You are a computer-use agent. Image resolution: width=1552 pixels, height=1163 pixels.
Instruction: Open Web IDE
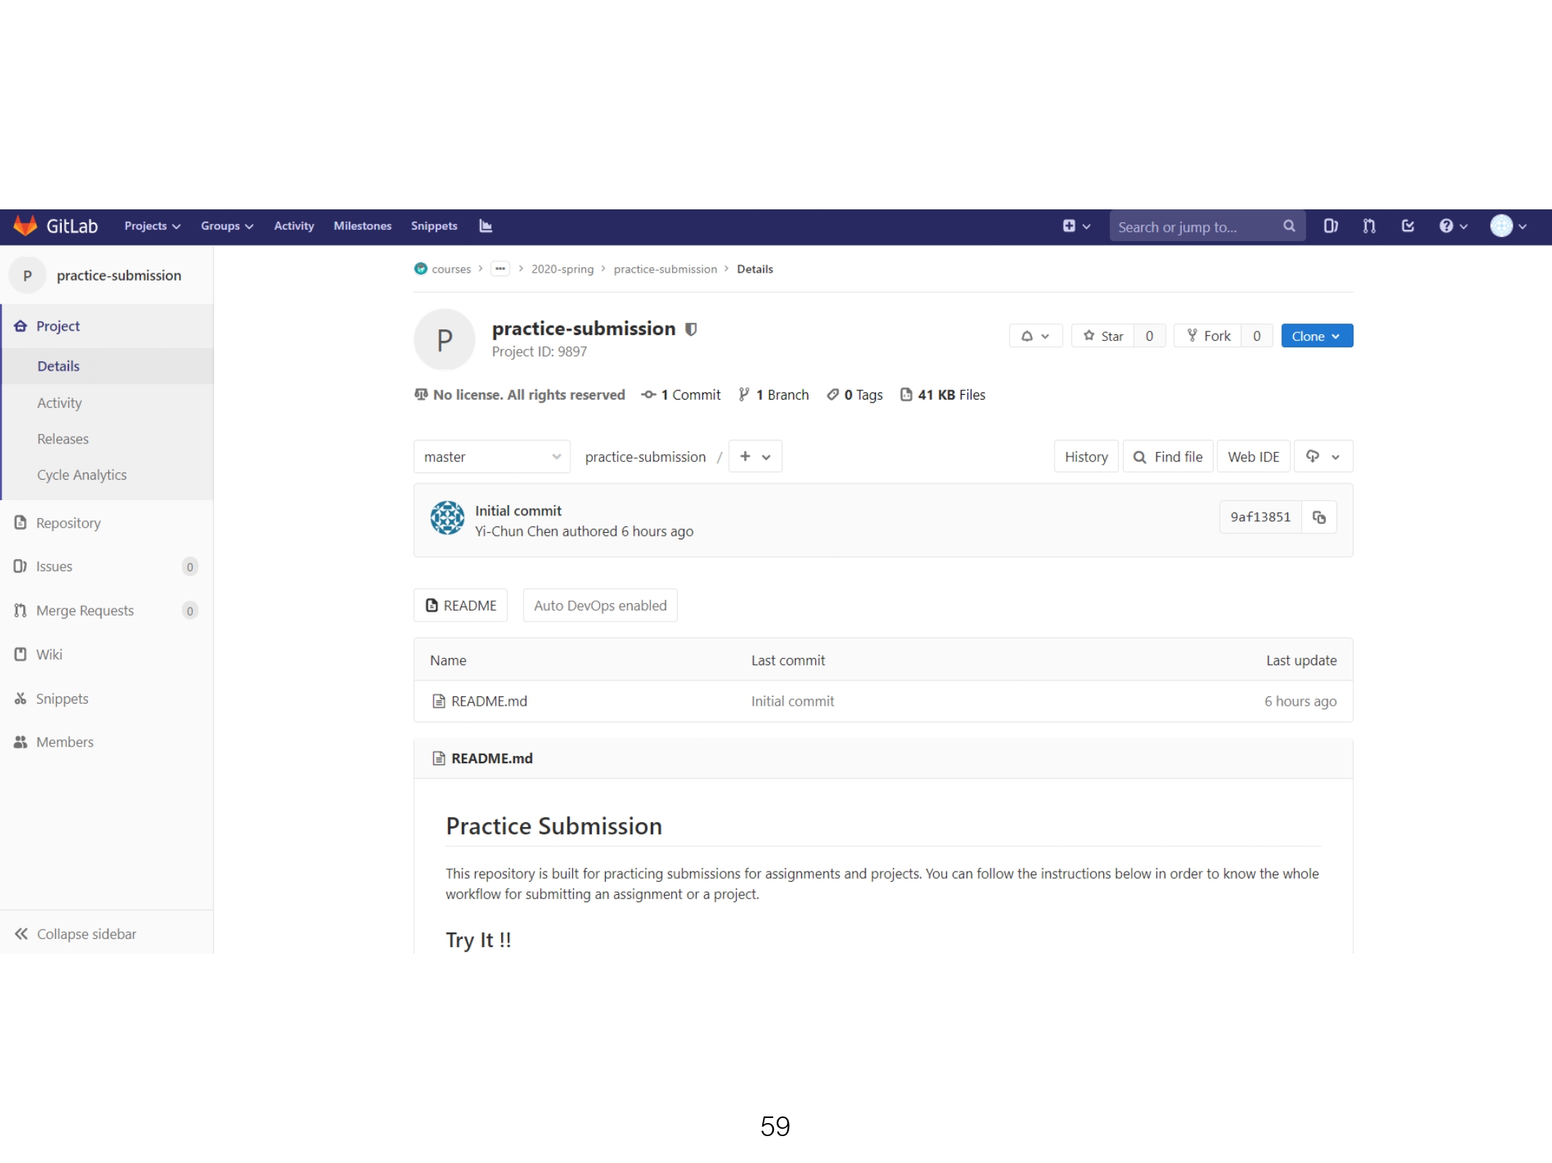tap(1252, 457)
